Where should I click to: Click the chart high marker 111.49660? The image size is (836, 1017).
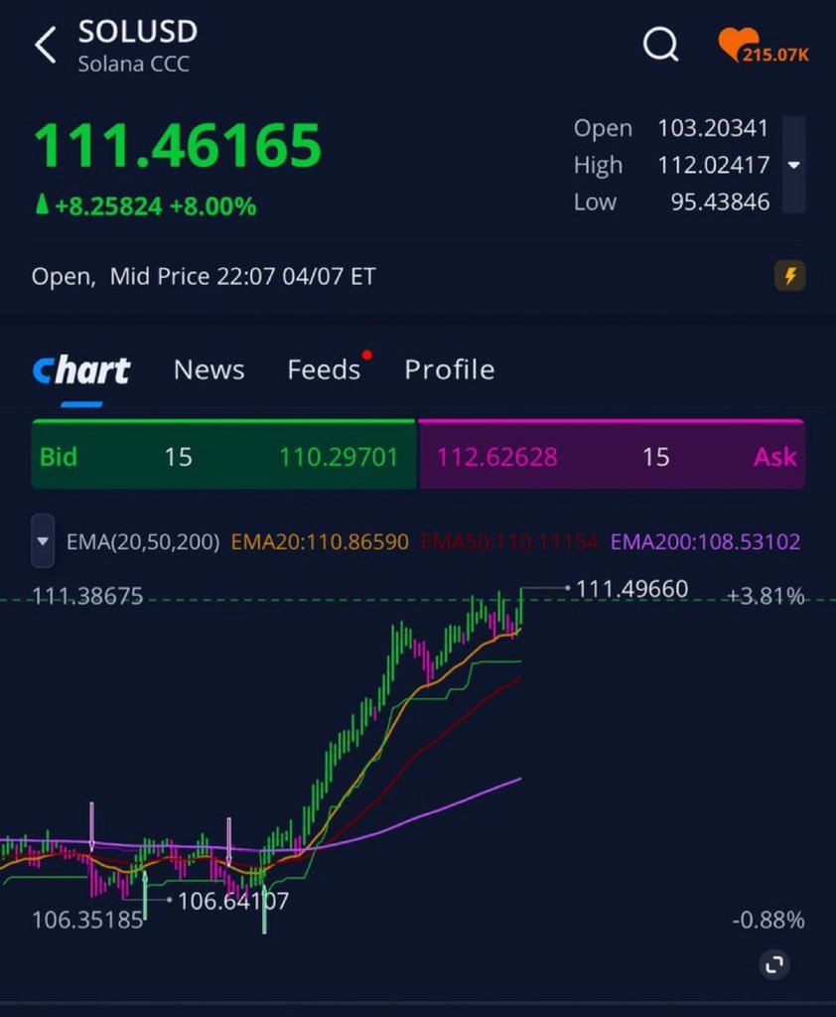tap(631, 589)
